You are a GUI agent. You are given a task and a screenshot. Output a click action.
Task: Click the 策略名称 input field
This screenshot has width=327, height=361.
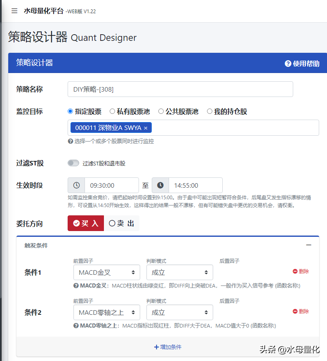coord(180,89)
